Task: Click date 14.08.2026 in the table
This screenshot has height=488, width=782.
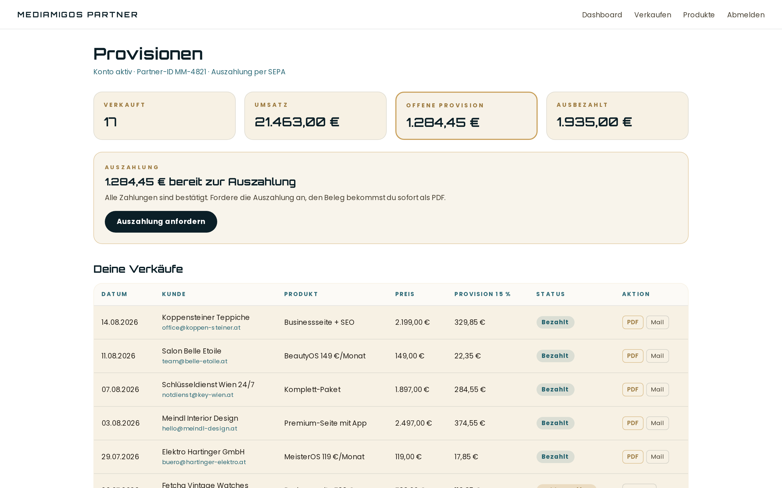Action: click(x=119, y=322)
